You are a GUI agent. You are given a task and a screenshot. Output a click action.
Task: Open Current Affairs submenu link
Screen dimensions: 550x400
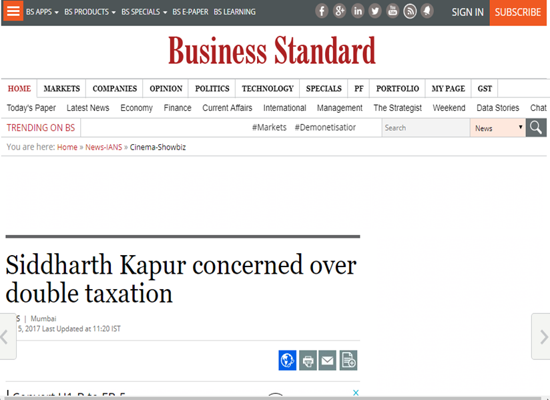[x=228, y=108]
